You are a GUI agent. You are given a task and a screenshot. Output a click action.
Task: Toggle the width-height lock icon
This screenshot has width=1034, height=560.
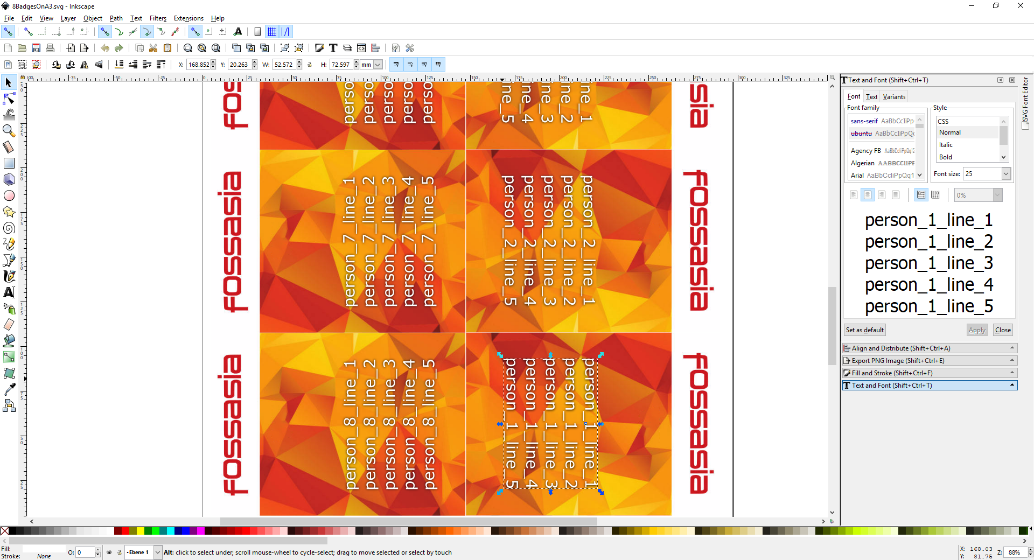310,65
